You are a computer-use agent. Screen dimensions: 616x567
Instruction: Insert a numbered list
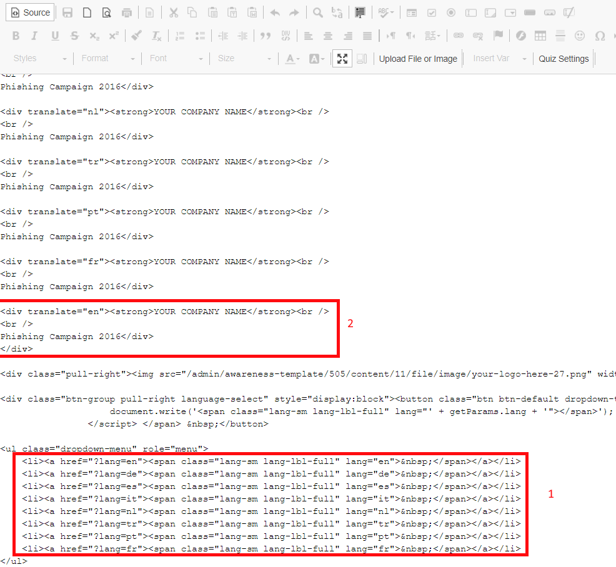[179, 36]
